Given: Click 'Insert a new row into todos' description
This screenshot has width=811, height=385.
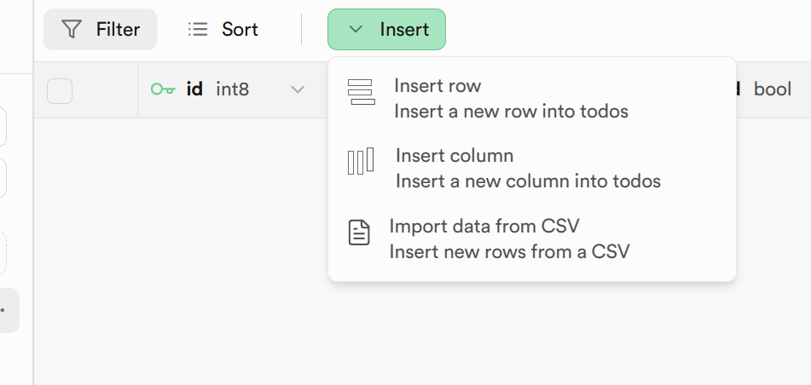Looking at the screenshot, I should click(511, 112).
